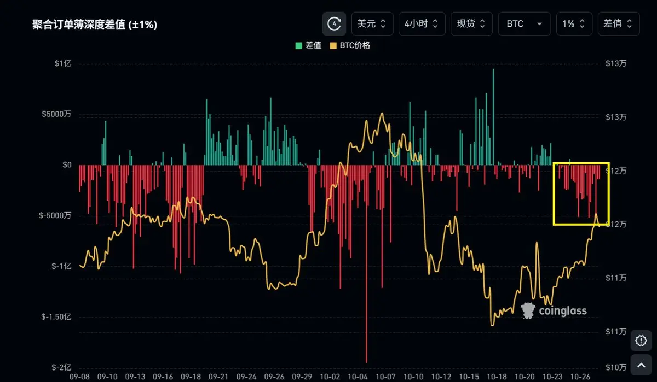Click the 10-26 date axis label
The image size is (657, 382).
pos(581,377)
